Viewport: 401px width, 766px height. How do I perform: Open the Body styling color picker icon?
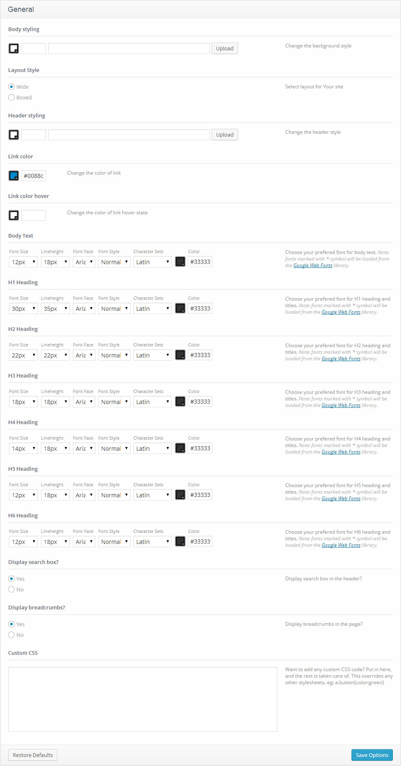pyautogui.click(x=14, y=49)
